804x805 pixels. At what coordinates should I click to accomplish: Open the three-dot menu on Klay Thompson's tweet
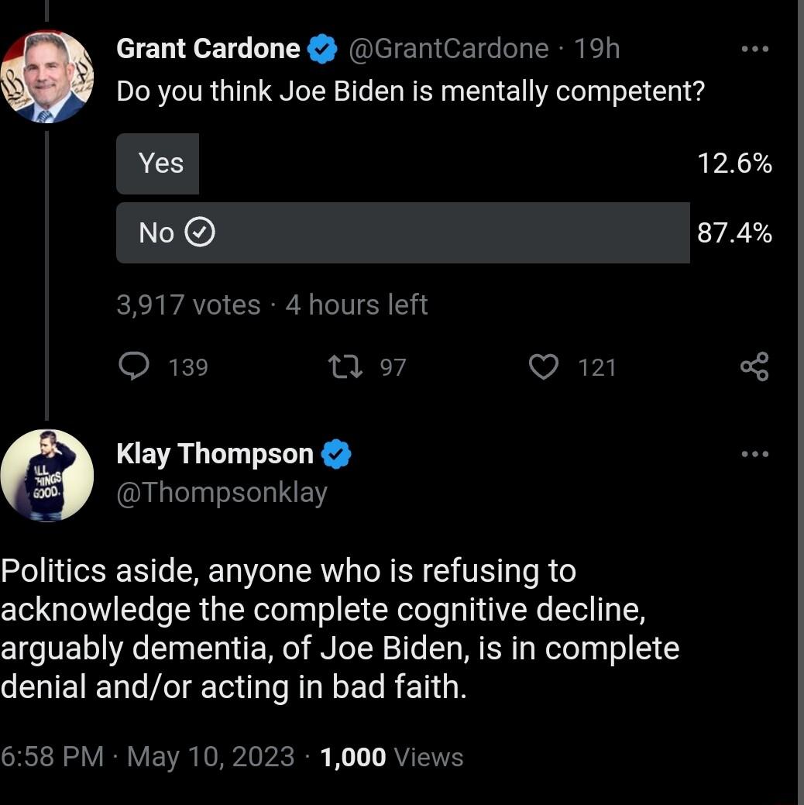click(755, 453)
